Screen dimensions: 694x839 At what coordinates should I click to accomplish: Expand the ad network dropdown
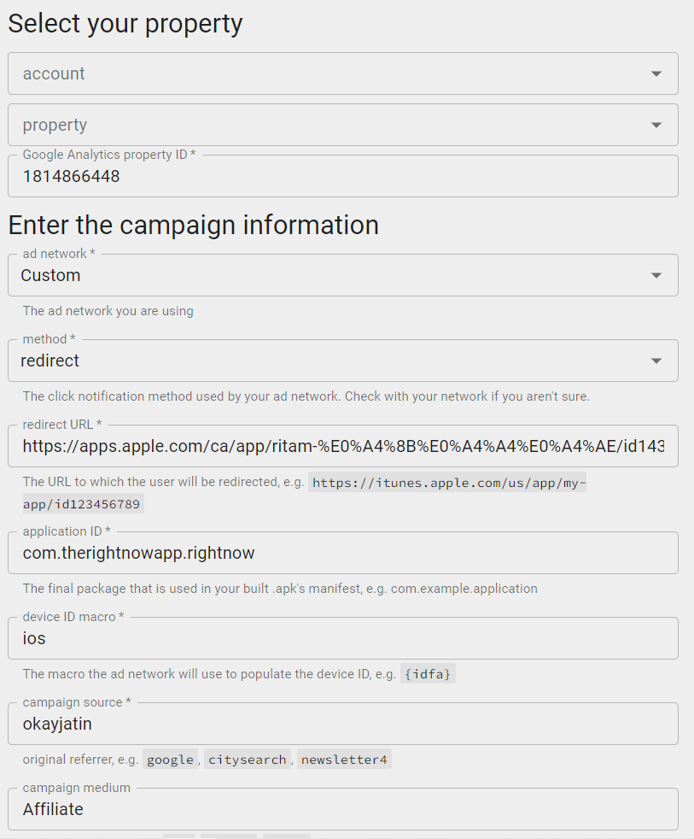point(656,276)
